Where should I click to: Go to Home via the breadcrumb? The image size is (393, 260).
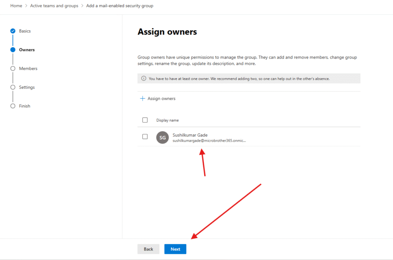point(16,6)
